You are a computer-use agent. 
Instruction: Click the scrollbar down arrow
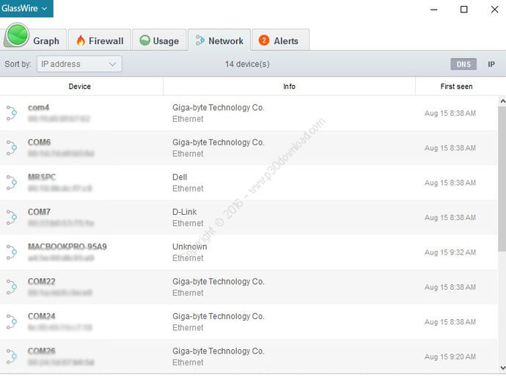coord(502,368)
